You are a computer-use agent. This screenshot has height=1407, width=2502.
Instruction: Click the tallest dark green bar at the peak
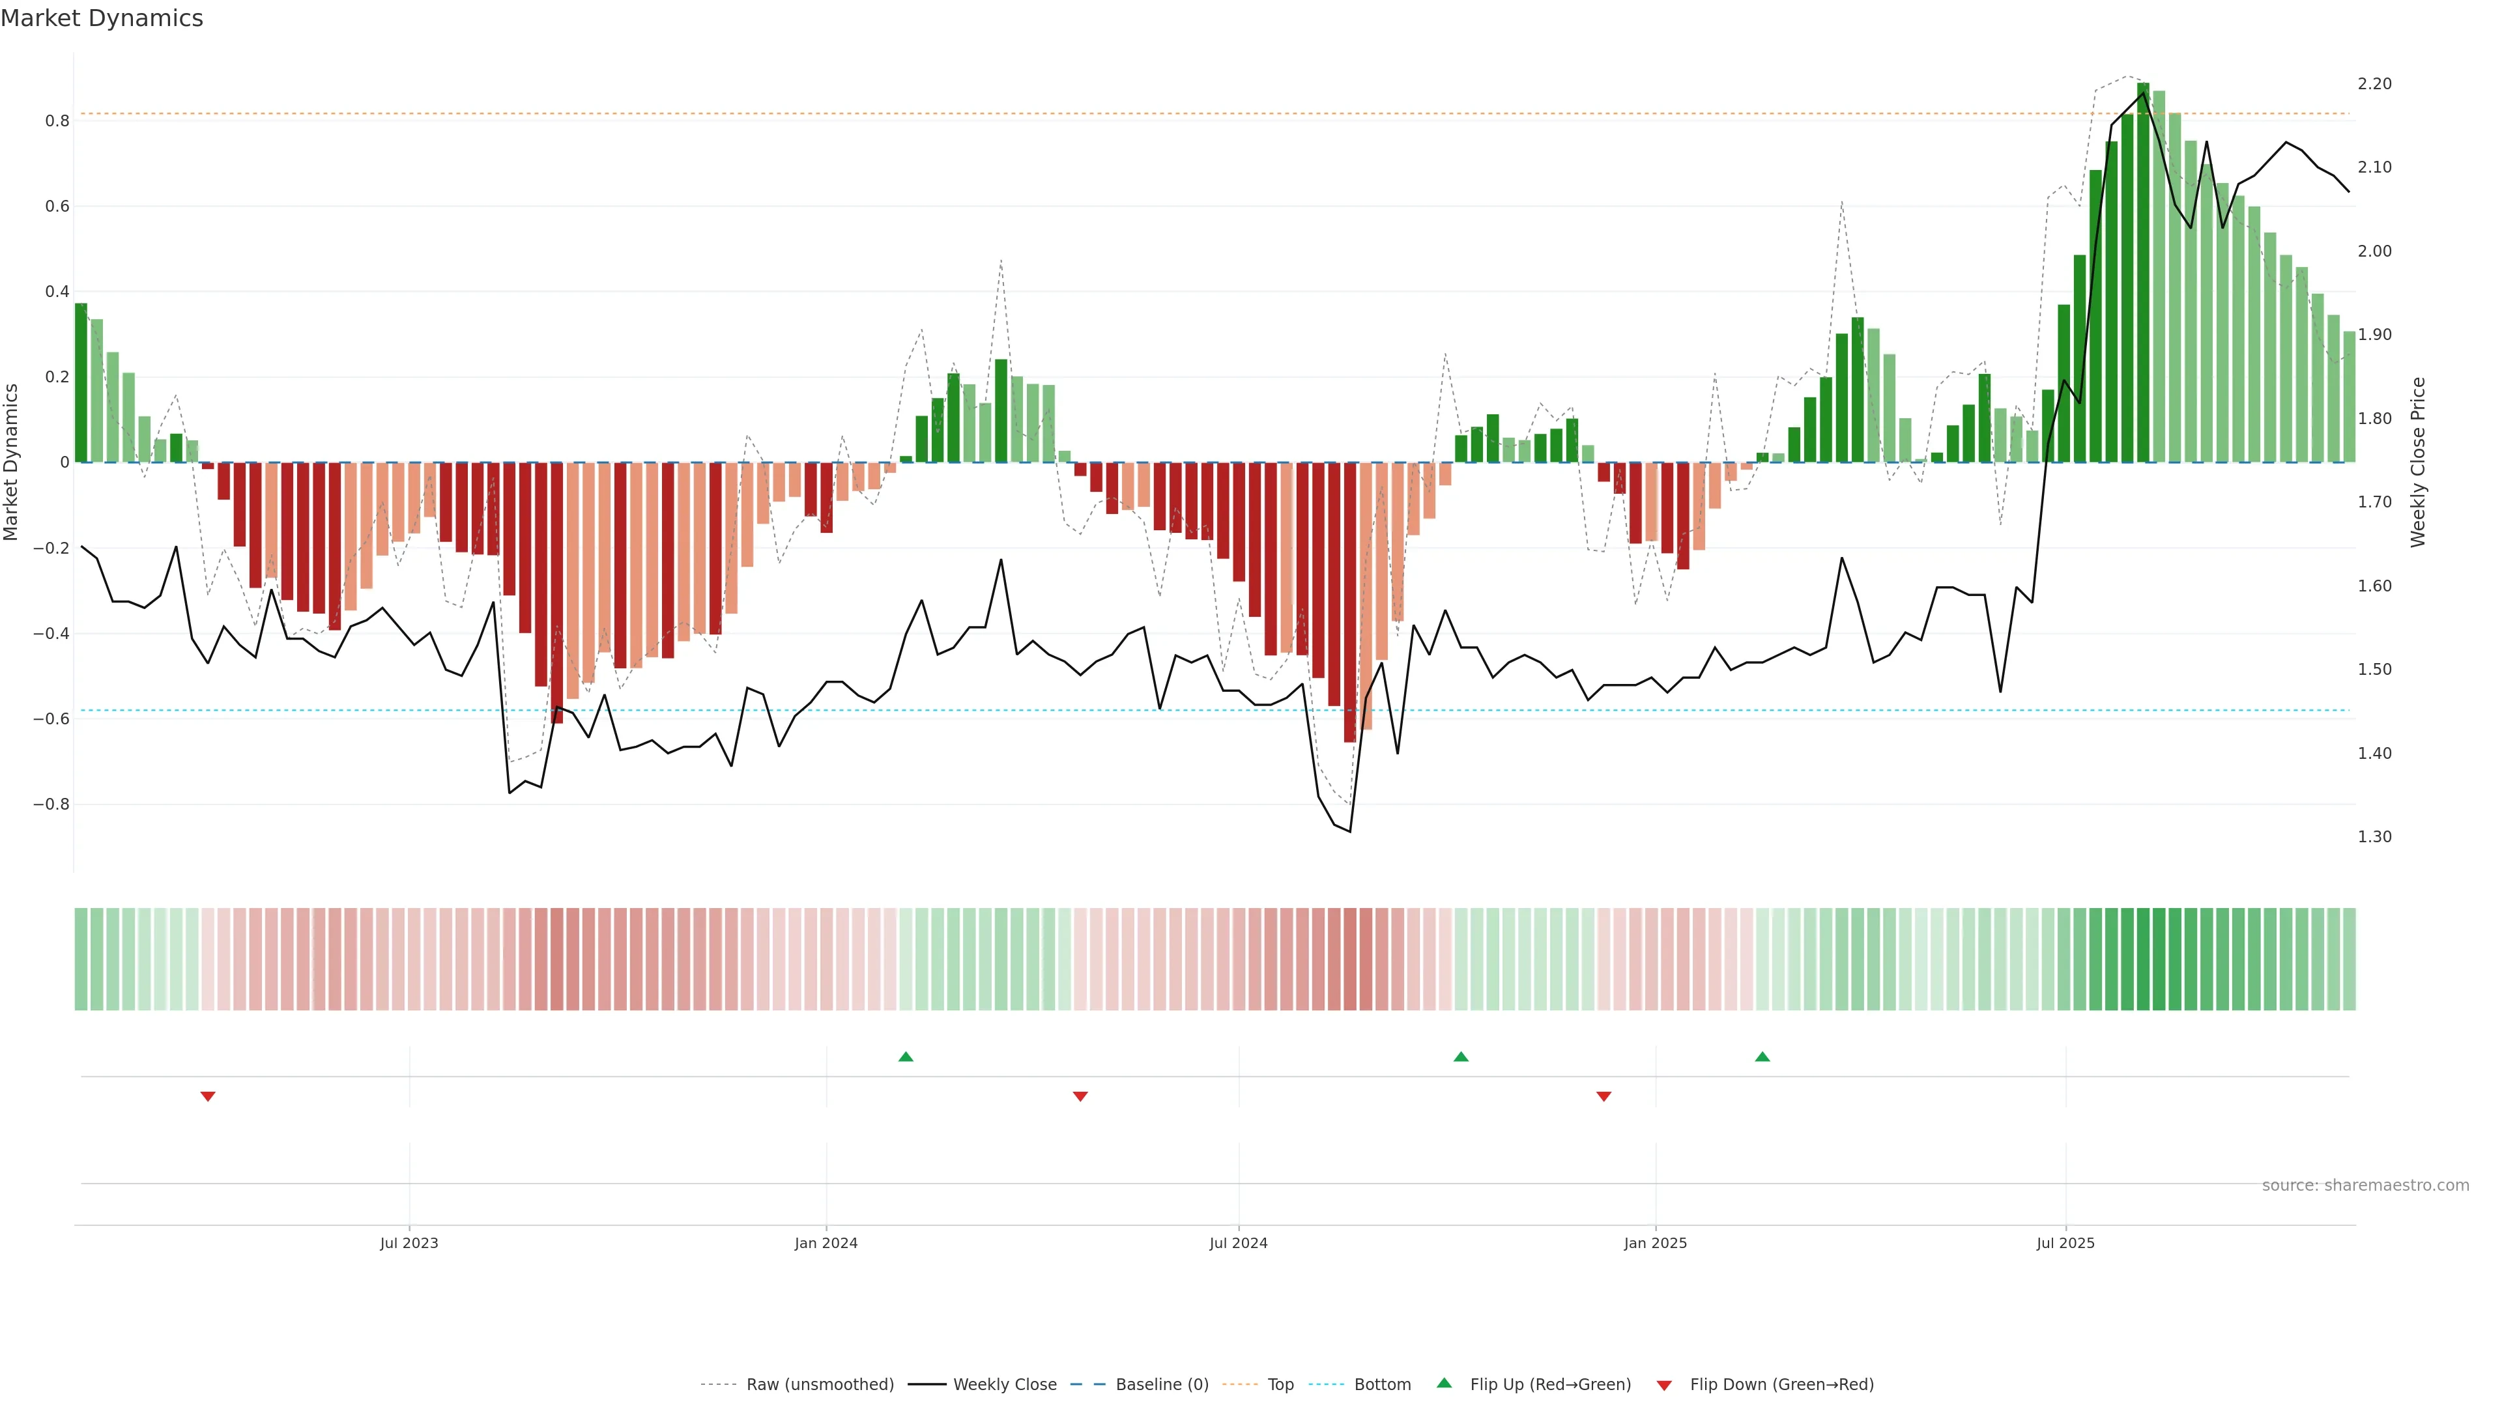click(x=2142, y=272)
